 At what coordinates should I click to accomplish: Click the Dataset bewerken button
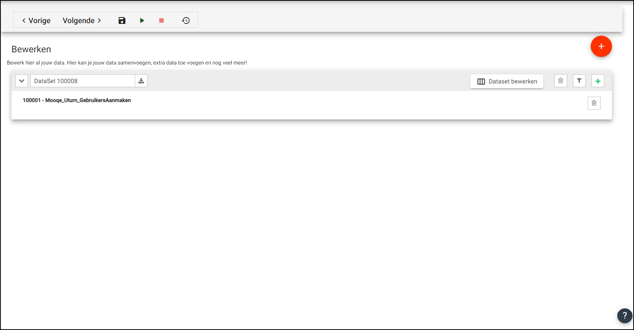pyautogui.click(x=506, y=81)
